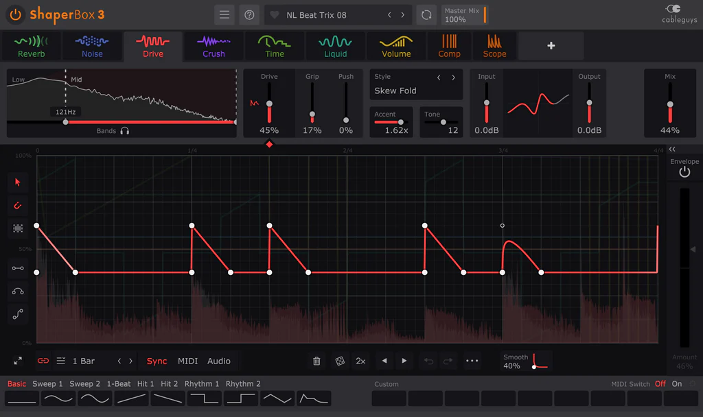
Task: Open the LFO length list icon
Action: click(x=61, y=361)
